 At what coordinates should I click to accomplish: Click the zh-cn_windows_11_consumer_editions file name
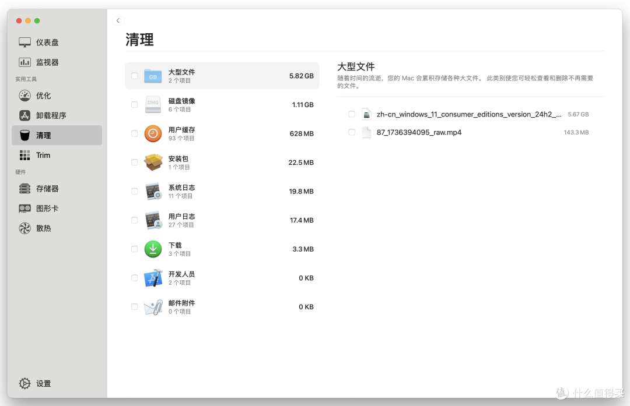pos(469,114)
